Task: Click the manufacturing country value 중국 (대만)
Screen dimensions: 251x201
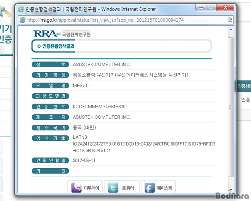Action: (x=84, y=128)
